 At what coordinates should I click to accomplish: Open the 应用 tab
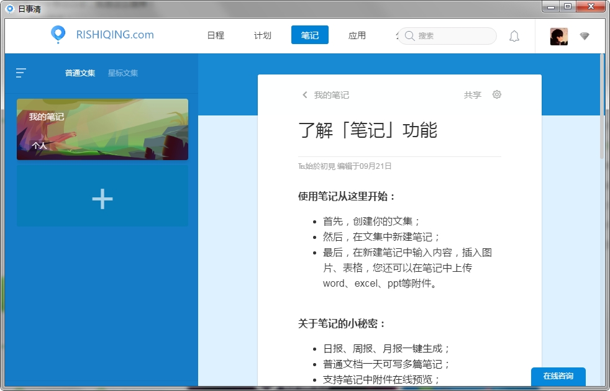click(x=357, y=35)
